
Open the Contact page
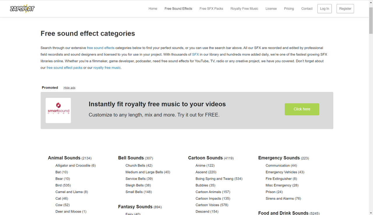(307, 8)
